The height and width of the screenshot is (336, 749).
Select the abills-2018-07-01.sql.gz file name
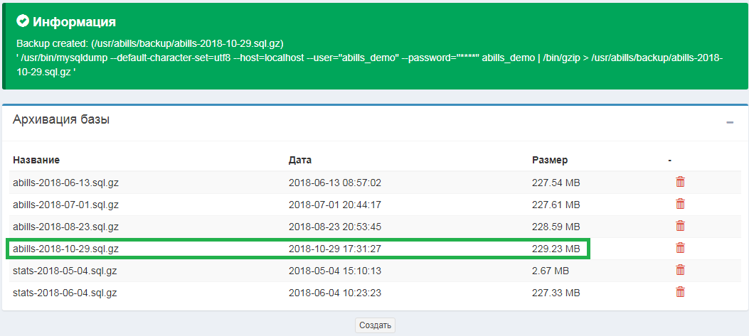pyautogui.click(x=65, y=205)
